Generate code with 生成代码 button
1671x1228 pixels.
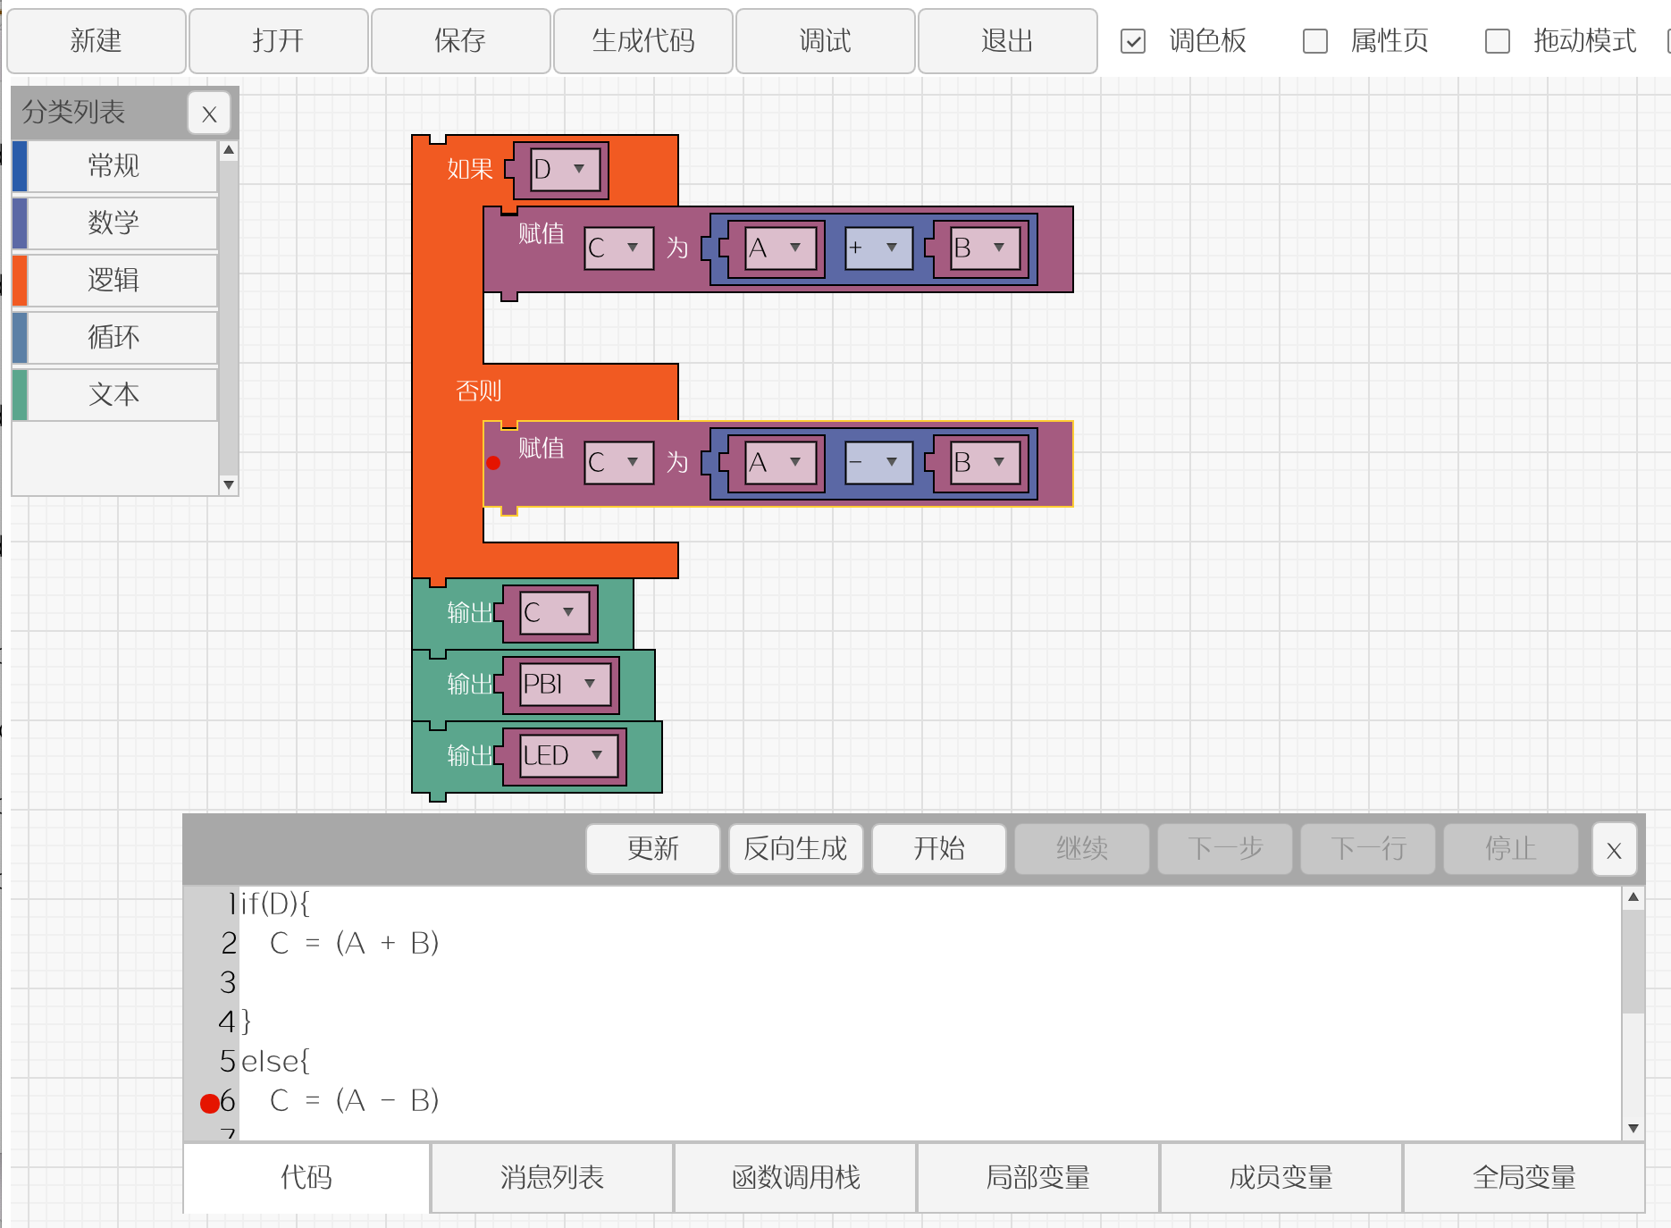(x=643, y=40)
